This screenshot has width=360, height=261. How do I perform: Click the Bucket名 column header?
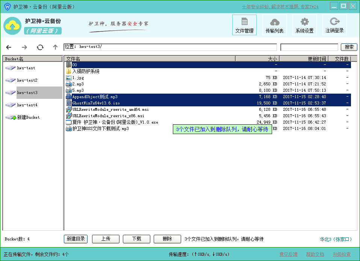click(x=32, y=59)
